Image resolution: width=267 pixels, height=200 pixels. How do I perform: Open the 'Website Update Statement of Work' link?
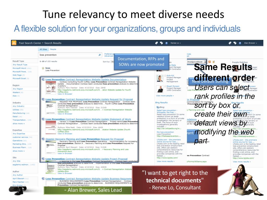(x=88, y=119)
